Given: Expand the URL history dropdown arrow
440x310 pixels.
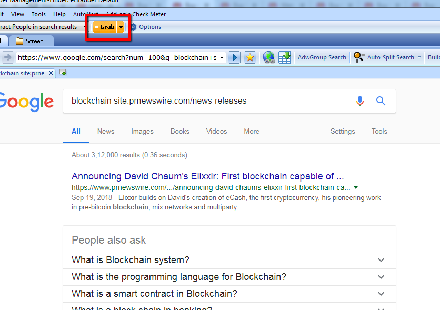Looking at the screenshot, I should pyautogui.click(x=222, y=57).
